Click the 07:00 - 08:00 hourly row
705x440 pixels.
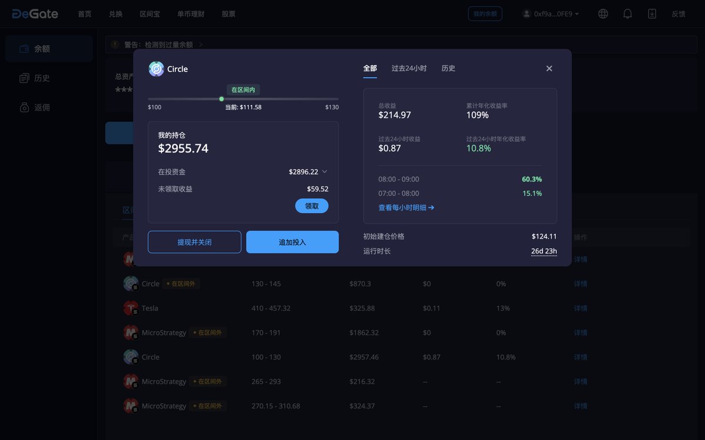click(x=460, y=193)
